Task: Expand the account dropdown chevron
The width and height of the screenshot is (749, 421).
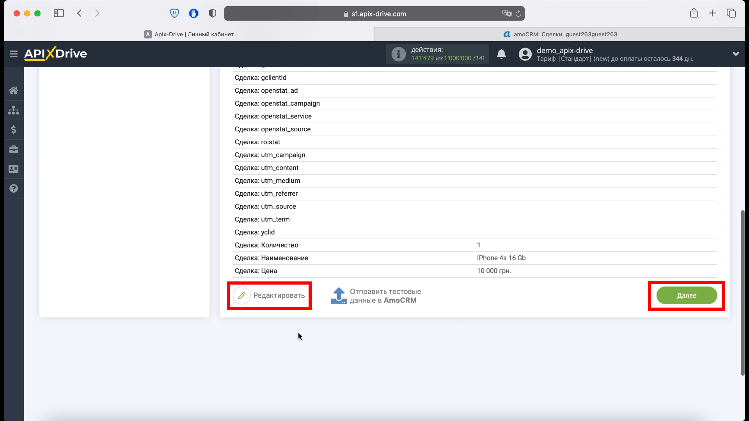Action: [736, 54]
